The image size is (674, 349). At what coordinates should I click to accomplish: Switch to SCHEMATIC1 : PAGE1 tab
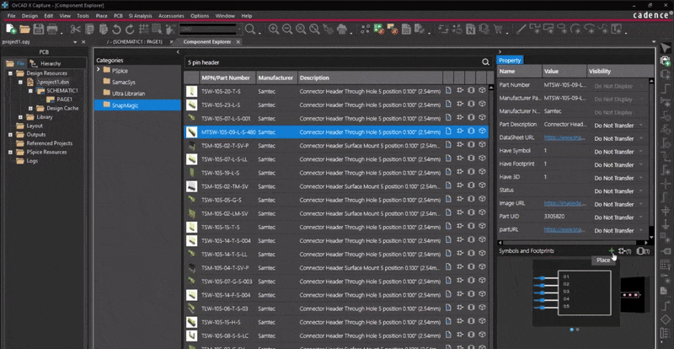tap(136, 42)
